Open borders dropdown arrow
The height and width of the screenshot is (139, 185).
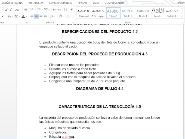click(x=71, y=16)
